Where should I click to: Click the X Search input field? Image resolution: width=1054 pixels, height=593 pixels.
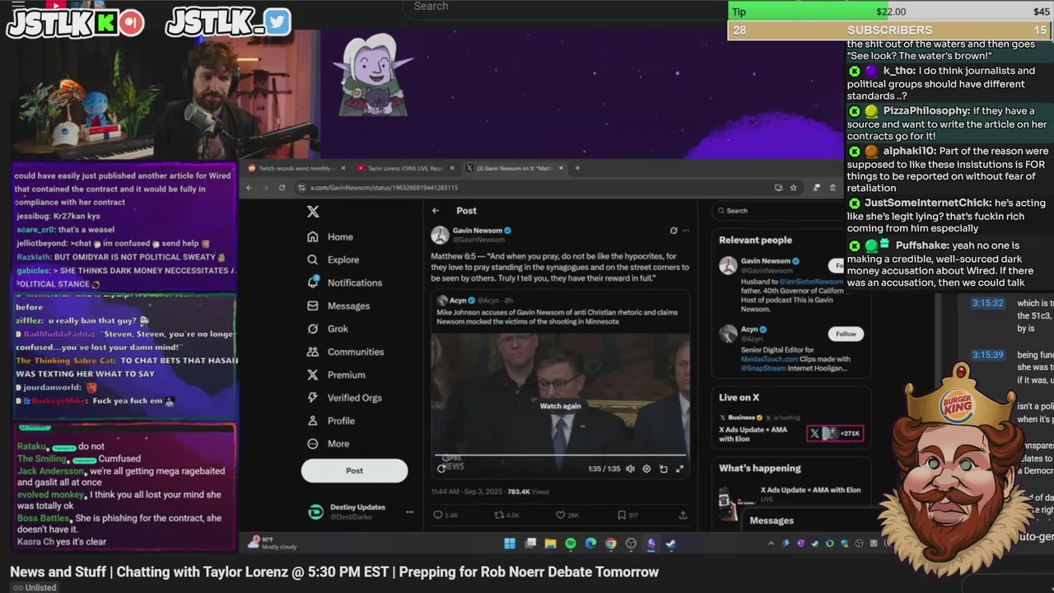pos(778,211)
